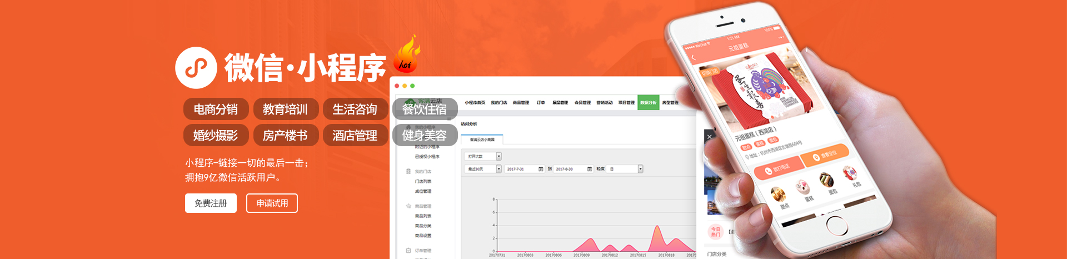Tap the 拨打电话 button on phone

point(779,168)
